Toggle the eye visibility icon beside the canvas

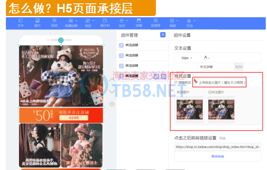click(x=112, y=104)
